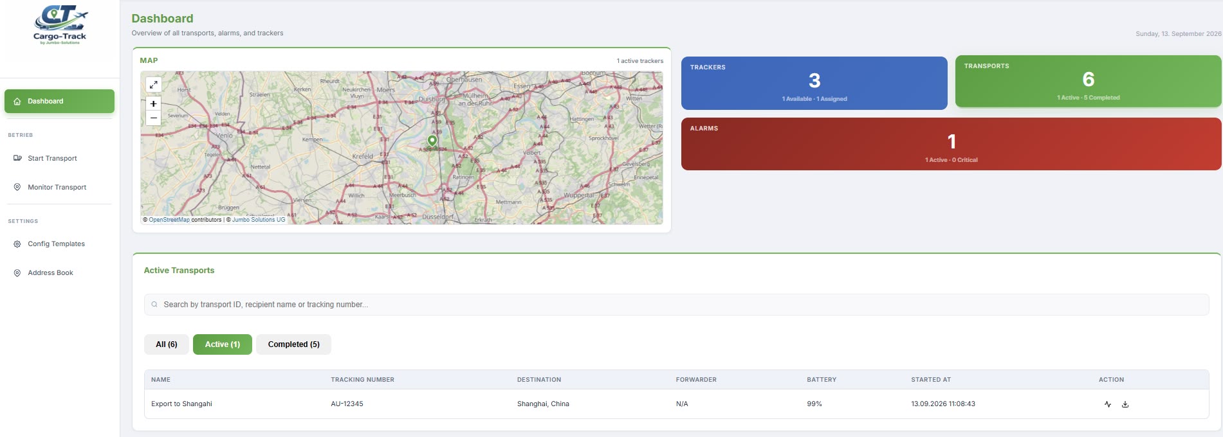Zoom in on the map
The height and width of the screenshot is (437, 1223).
[153, 103]
